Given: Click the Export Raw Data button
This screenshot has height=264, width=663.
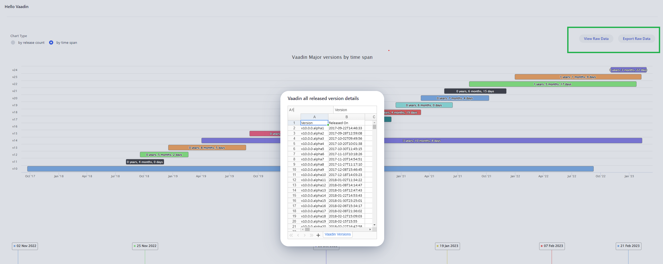Looking at the screenshot, I should coord(637,39).
